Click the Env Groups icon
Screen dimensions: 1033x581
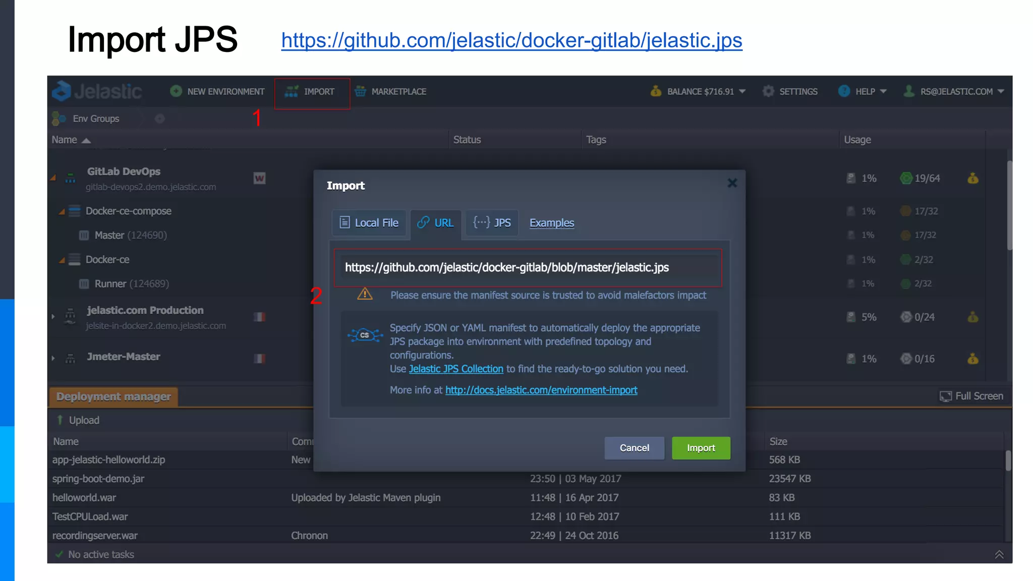point(59,119)
